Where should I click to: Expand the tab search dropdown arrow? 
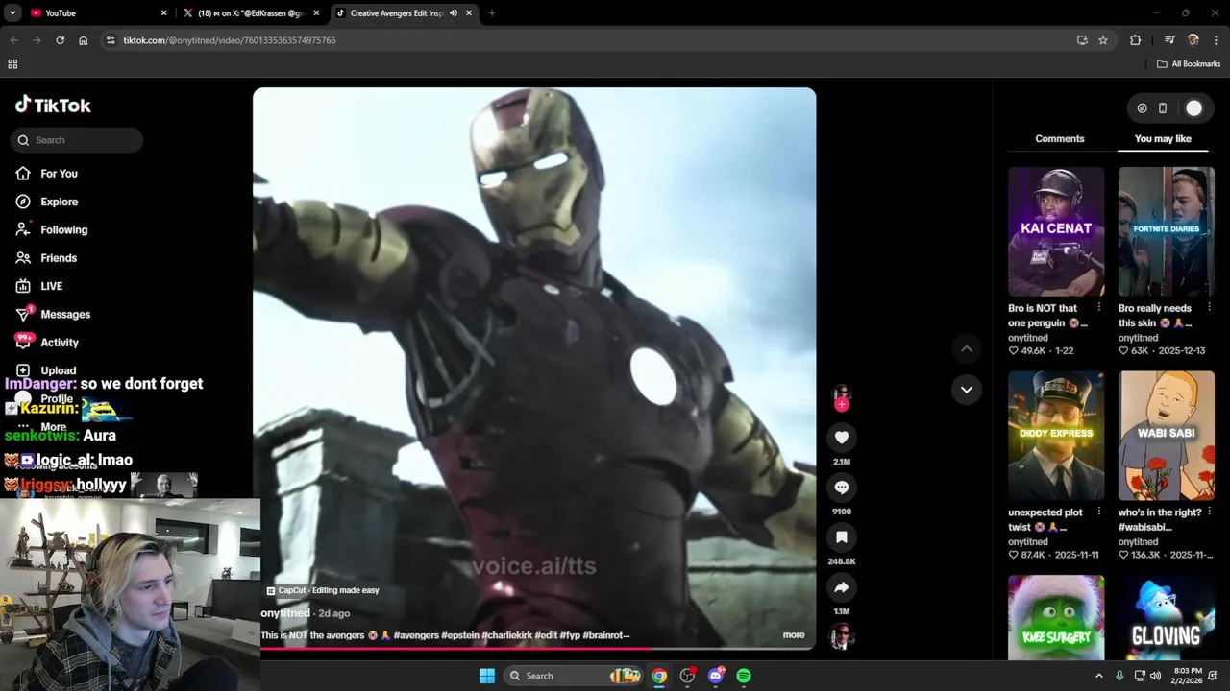coord(12,13)
